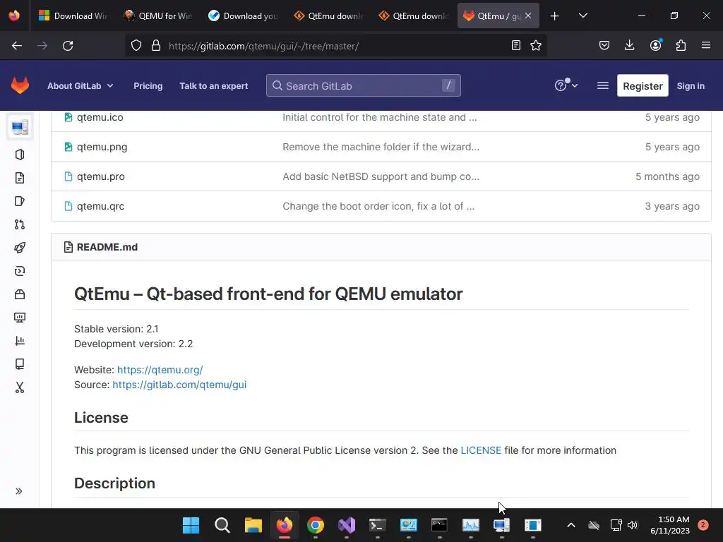This screenshot has height=542, width=723.
Task: Switch to the first QtEmu download tab
Action: pos(327,16)
